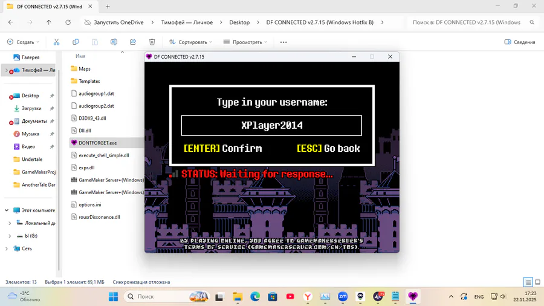Click the Copy icon in the Explorer toolbar

(76, 42)
